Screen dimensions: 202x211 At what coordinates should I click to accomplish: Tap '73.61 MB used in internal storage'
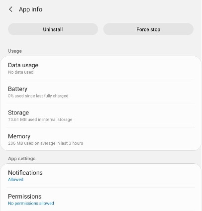click(40, 119)
